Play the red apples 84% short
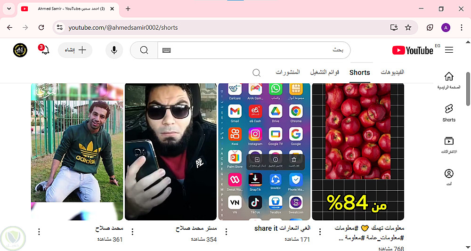Screen dimensions: 471x251 click(x=358, y=152)
